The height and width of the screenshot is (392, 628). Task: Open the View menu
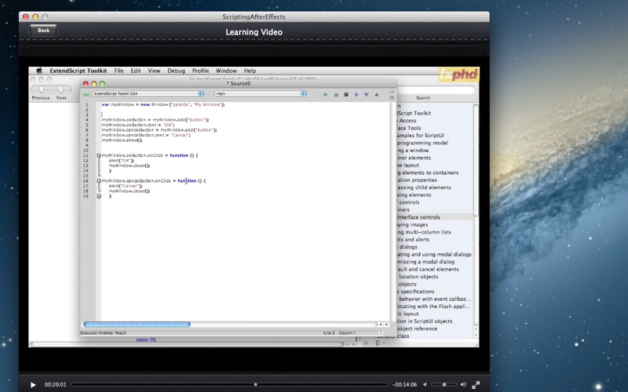click(154, 71)
